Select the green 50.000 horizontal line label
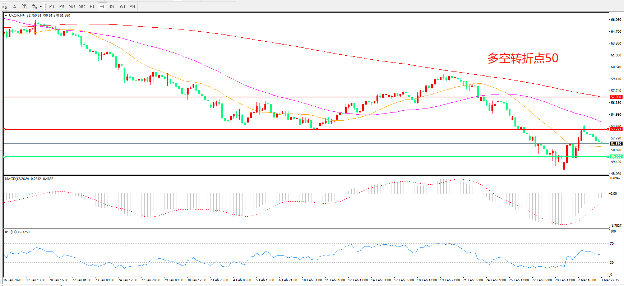 pos(616,157)
